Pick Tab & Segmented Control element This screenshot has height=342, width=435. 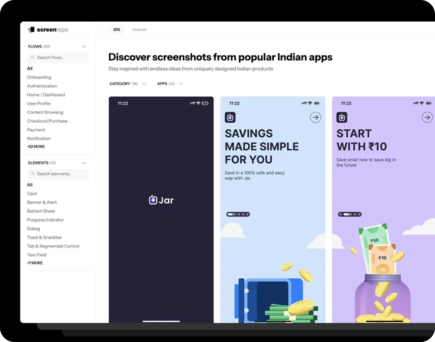tap(53, 246)
